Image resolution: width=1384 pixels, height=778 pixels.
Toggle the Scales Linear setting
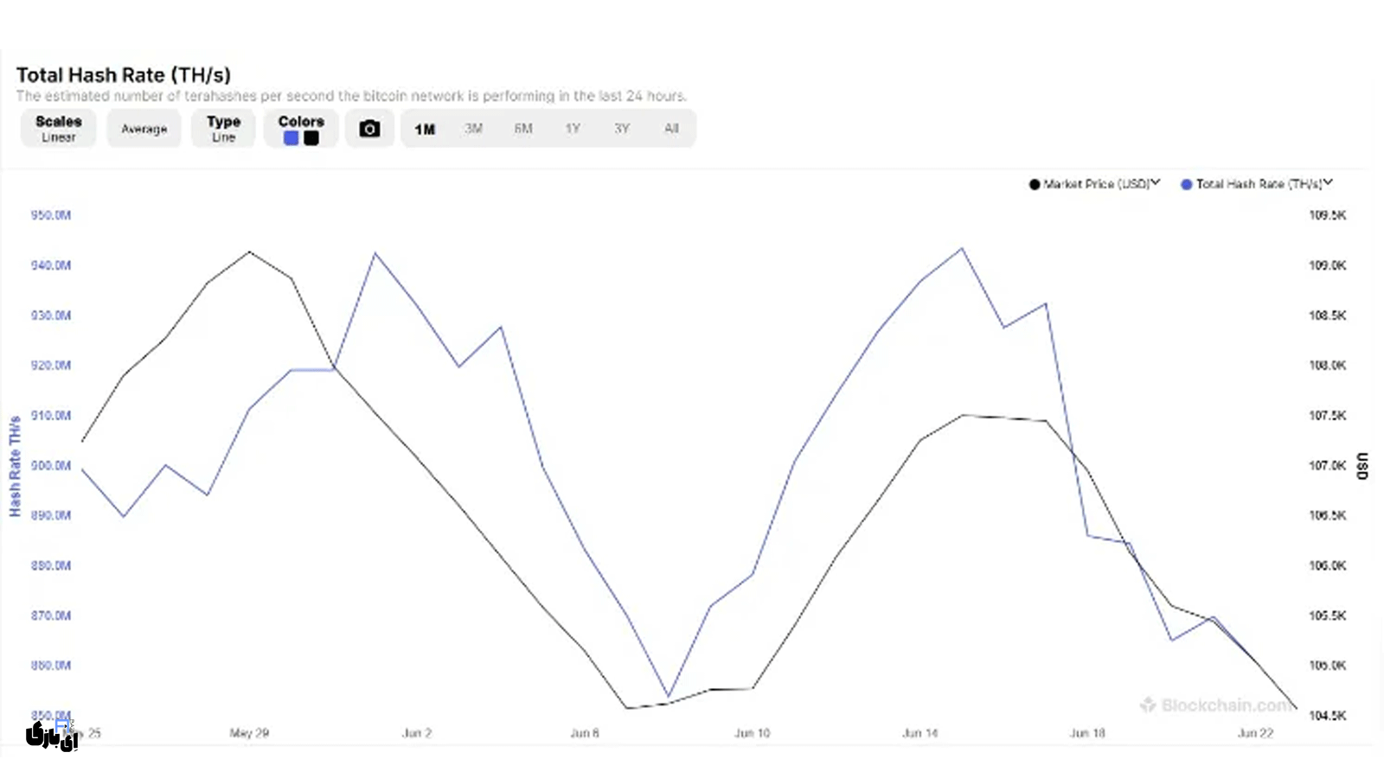coord(58,129)
